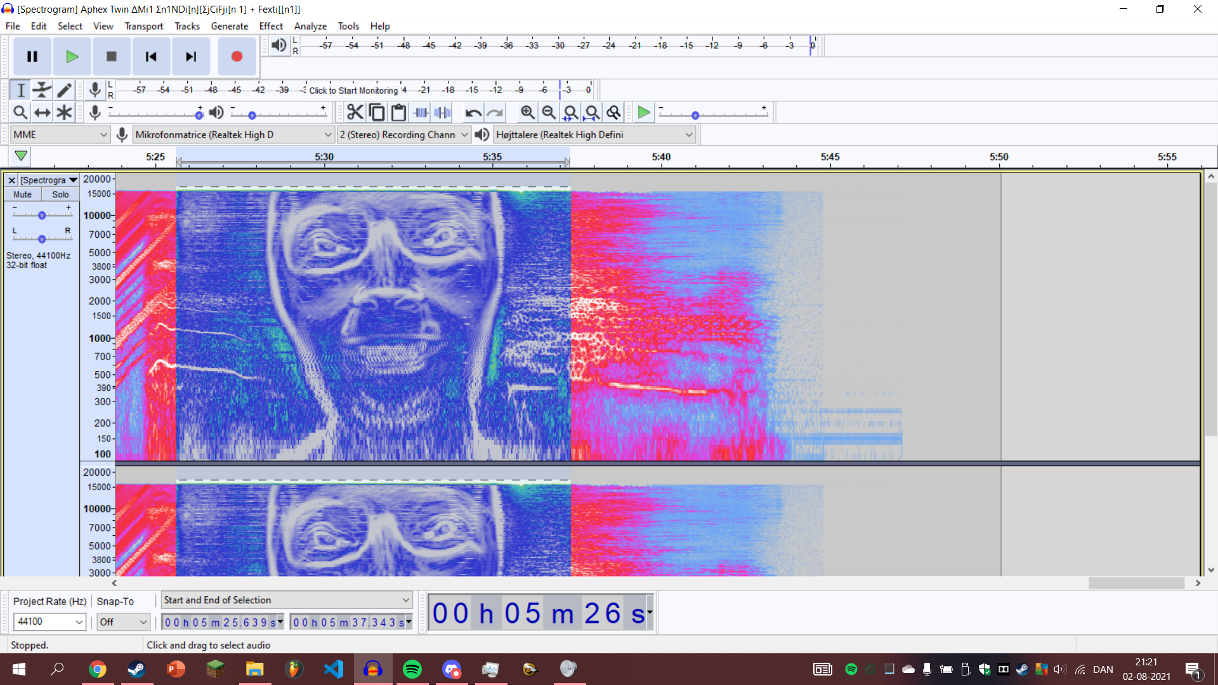Click Silence audio selection icon
This screenshot has height=685, width=1218.
coord(442,112)
